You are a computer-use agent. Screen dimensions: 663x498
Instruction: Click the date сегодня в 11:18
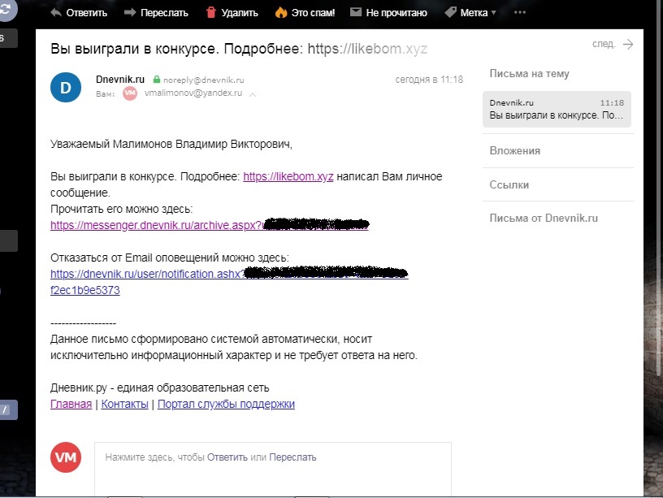click(429, 80)
